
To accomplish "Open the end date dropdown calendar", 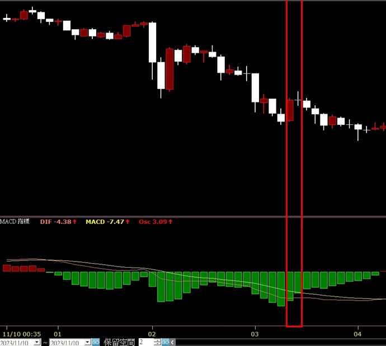I will 87,342.
